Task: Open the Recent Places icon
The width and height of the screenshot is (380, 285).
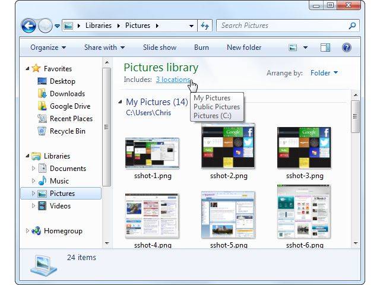Action: 42,119
